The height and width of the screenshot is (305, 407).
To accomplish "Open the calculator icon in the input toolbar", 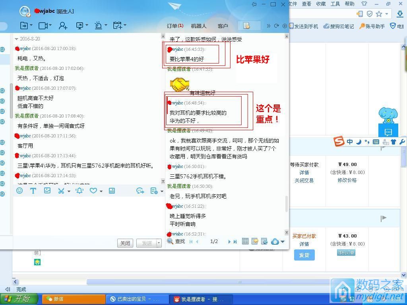I will point(112,191).
